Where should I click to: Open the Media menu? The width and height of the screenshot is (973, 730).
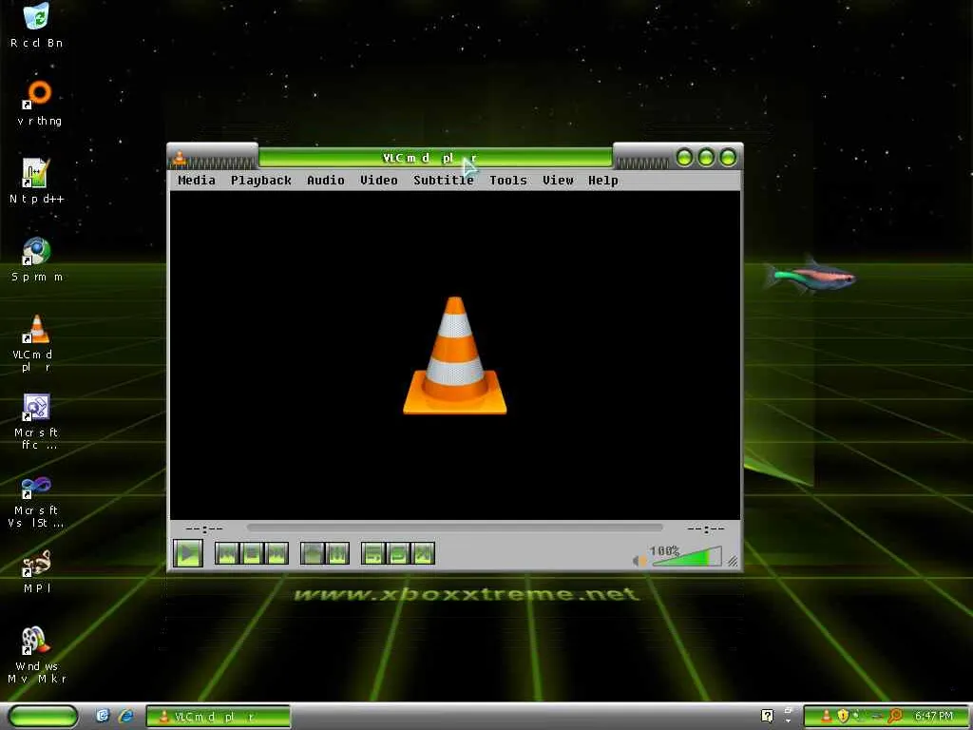197,180
